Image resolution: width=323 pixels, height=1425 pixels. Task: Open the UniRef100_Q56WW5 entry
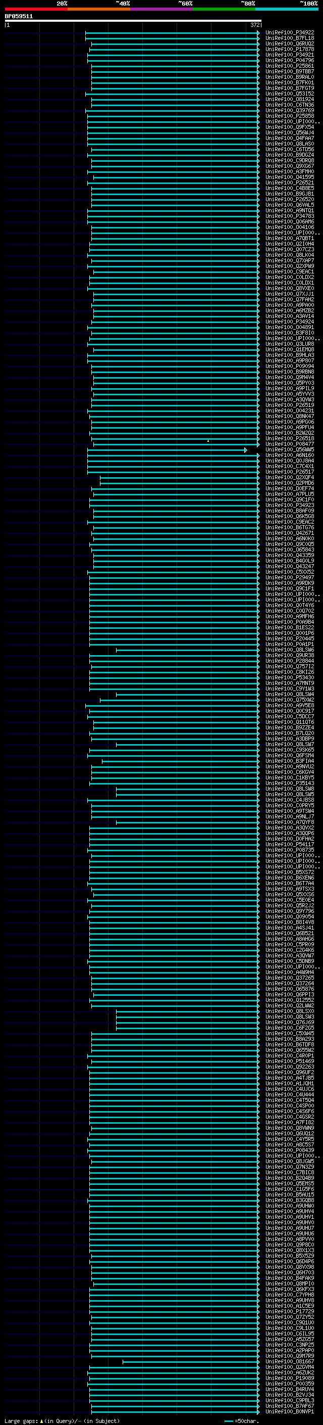[x=290, y=450]
